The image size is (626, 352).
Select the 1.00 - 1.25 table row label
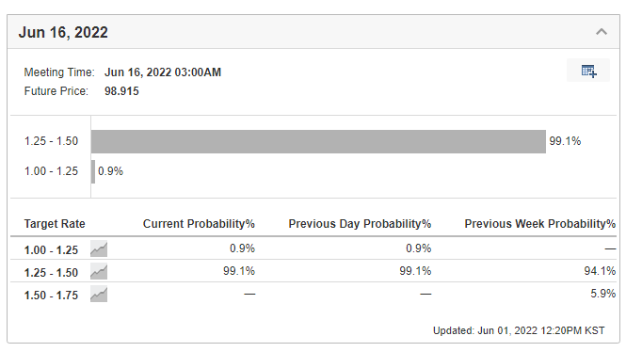[51, 250]
